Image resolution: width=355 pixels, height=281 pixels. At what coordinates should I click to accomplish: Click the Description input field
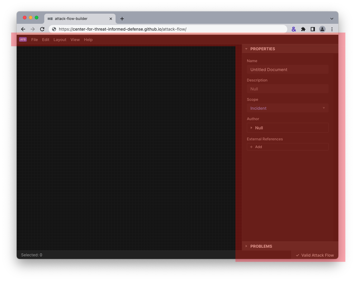287,89
